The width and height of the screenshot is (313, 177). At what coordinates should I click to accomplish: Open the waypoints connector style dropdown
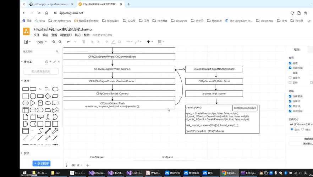point(138,42)
